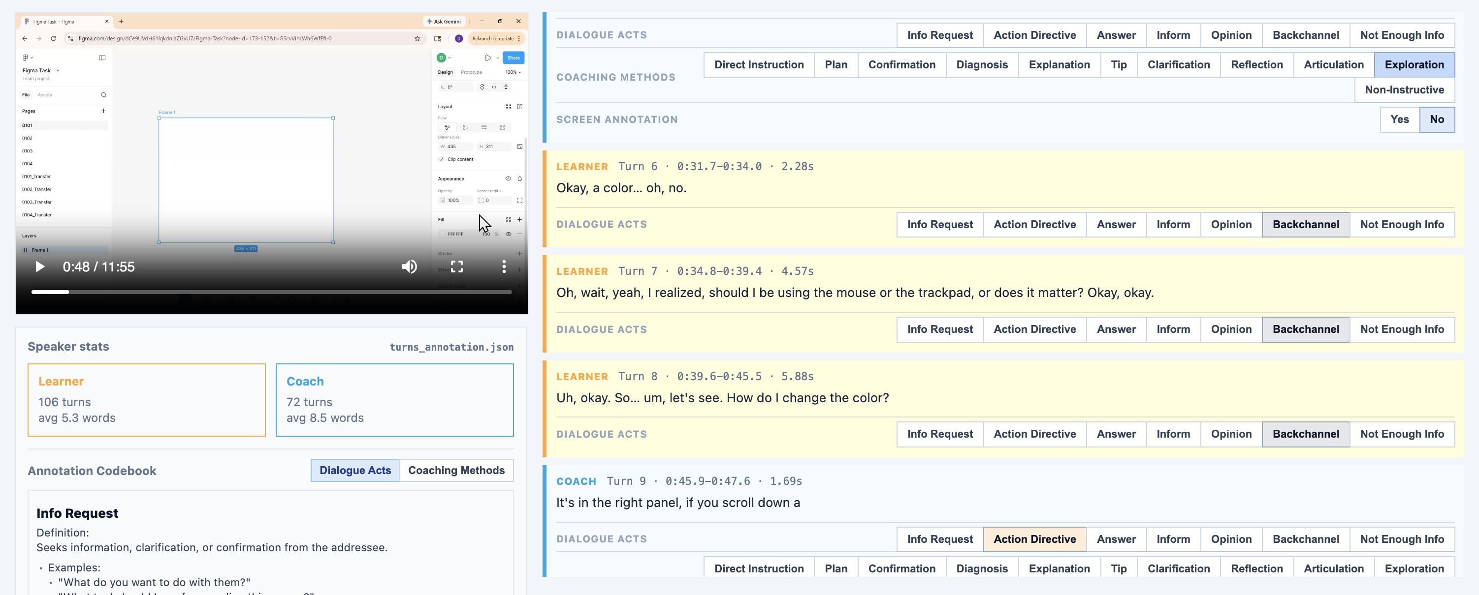This screenshot has height=595, width=1479.
Task: Click the flip horizontal icon
Action: click(494, 87)
